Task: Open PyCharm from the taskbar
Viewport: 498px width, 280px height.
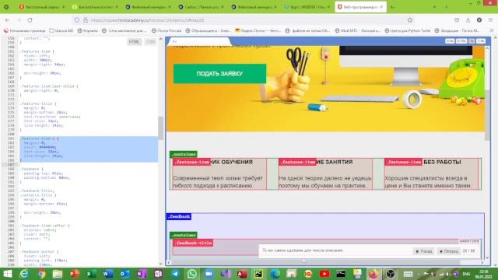Action: (258, 274)
